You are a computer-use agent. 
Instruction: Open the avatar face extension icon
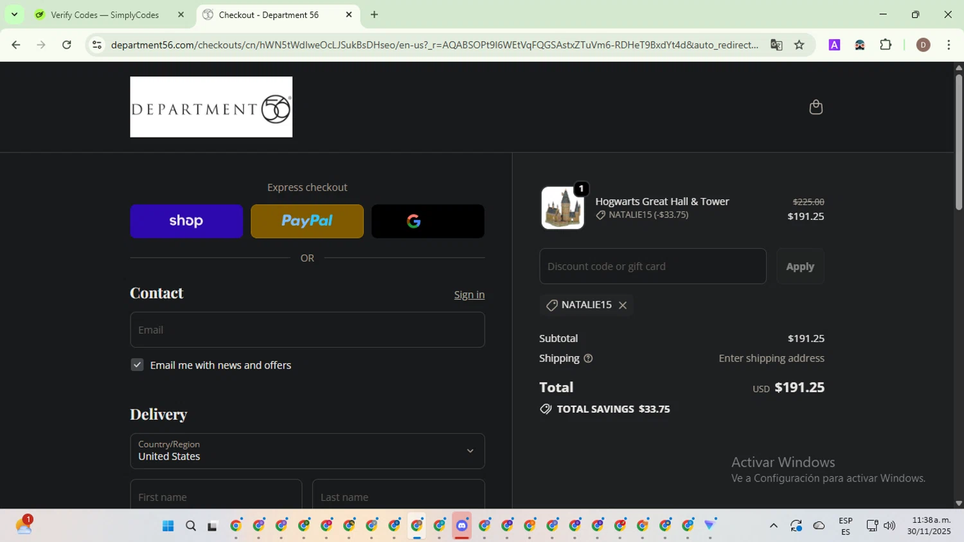[x=860, y=45]
